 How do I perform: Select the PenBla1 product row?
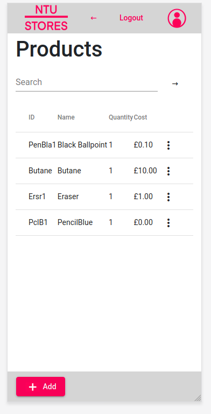tap(104, 145)
